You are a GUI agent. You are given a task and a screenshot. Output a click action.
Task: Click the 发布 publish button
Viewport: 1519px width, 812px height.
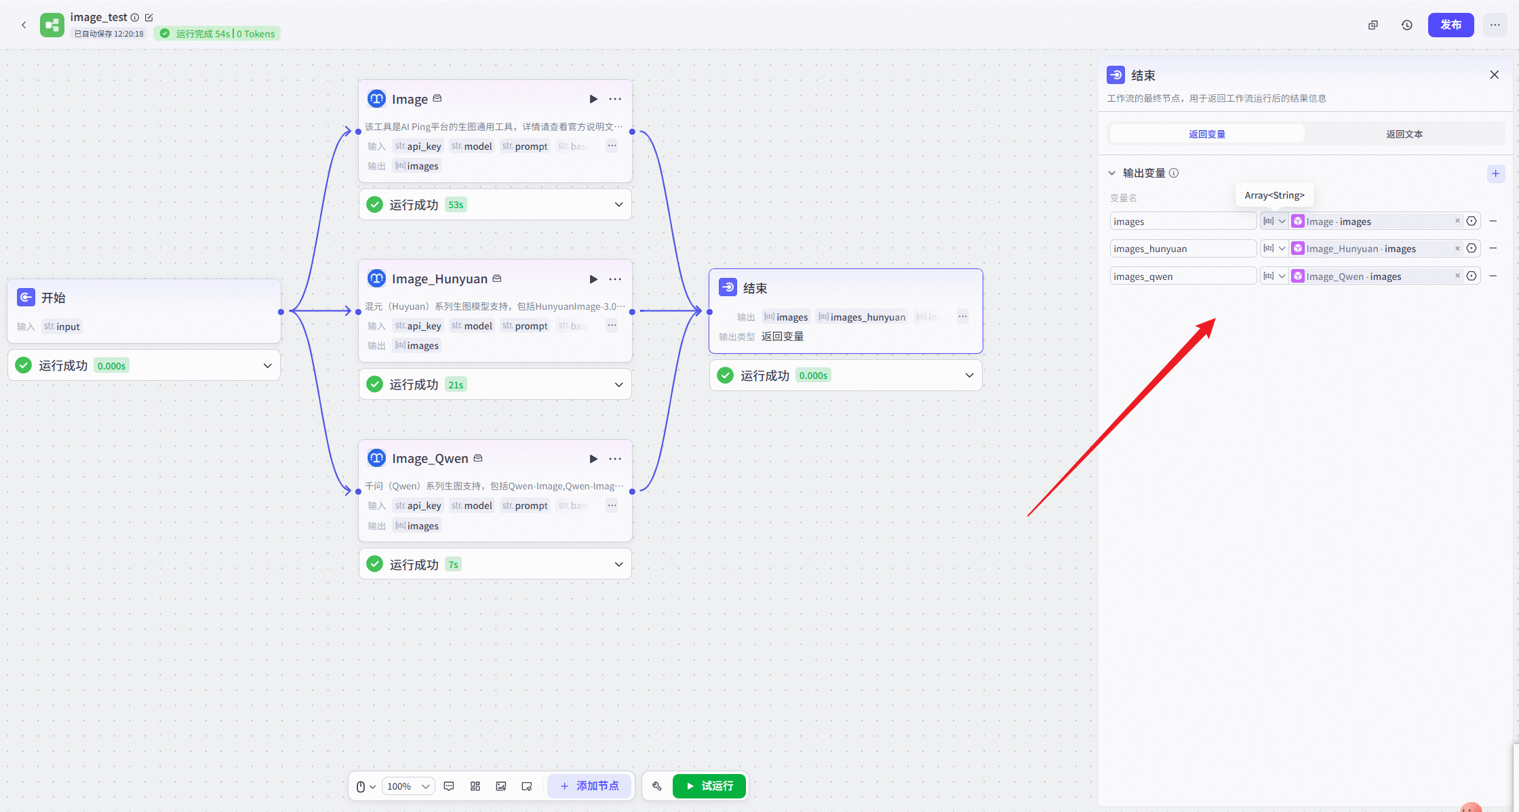1451,25
